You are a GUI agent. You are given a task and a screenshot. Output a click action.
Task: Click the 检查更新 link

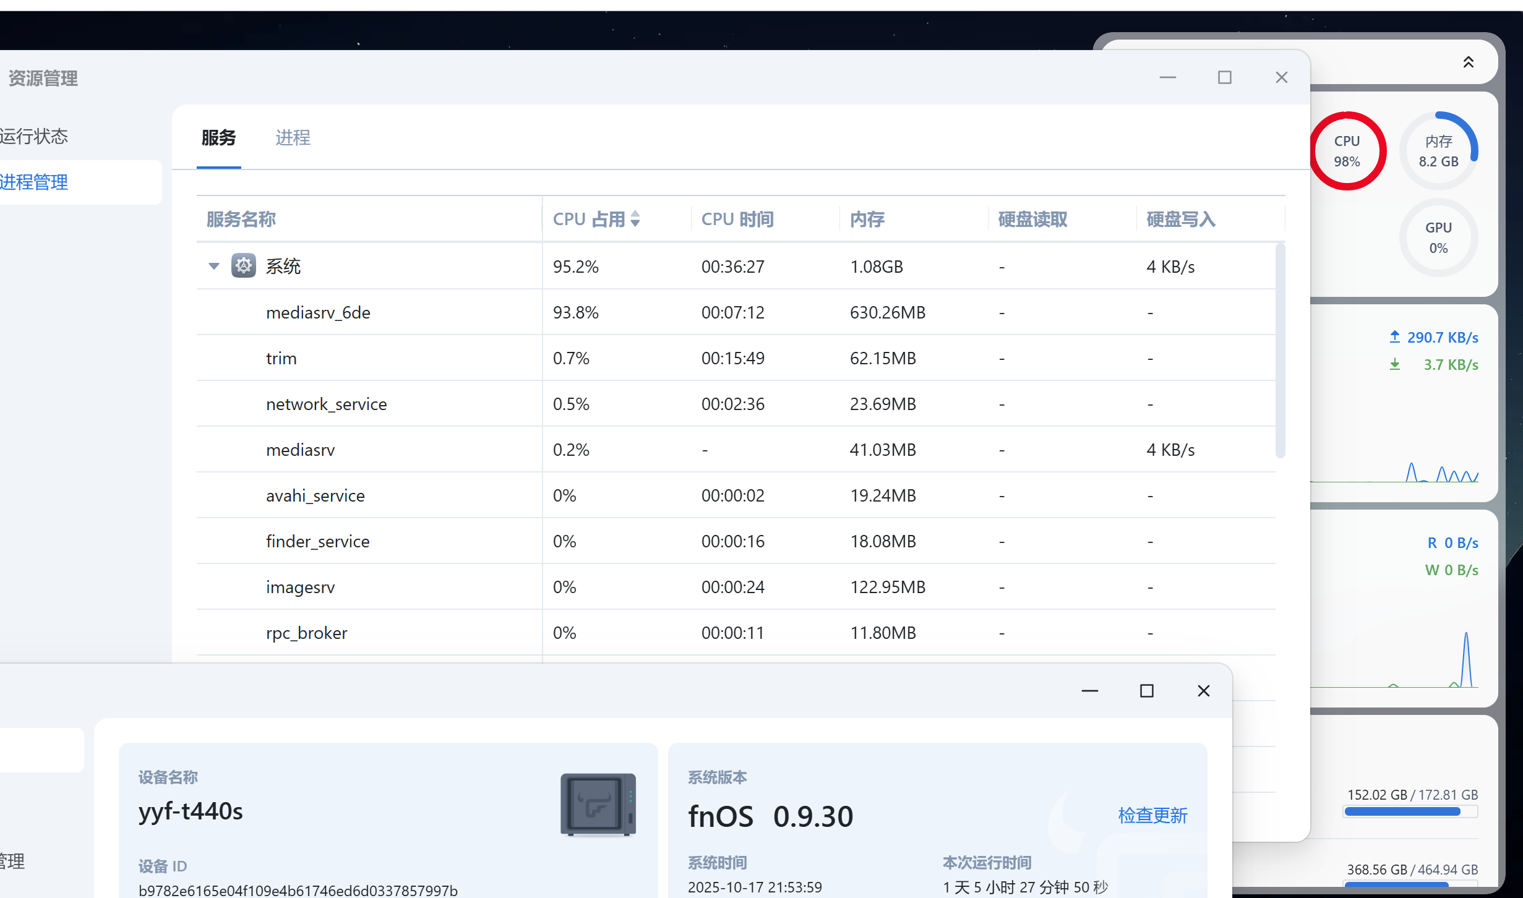[x=1152, y=815]
